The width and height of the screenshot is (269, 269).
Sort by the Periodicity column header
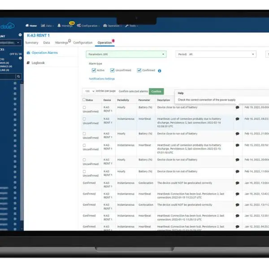pos(123,100)
